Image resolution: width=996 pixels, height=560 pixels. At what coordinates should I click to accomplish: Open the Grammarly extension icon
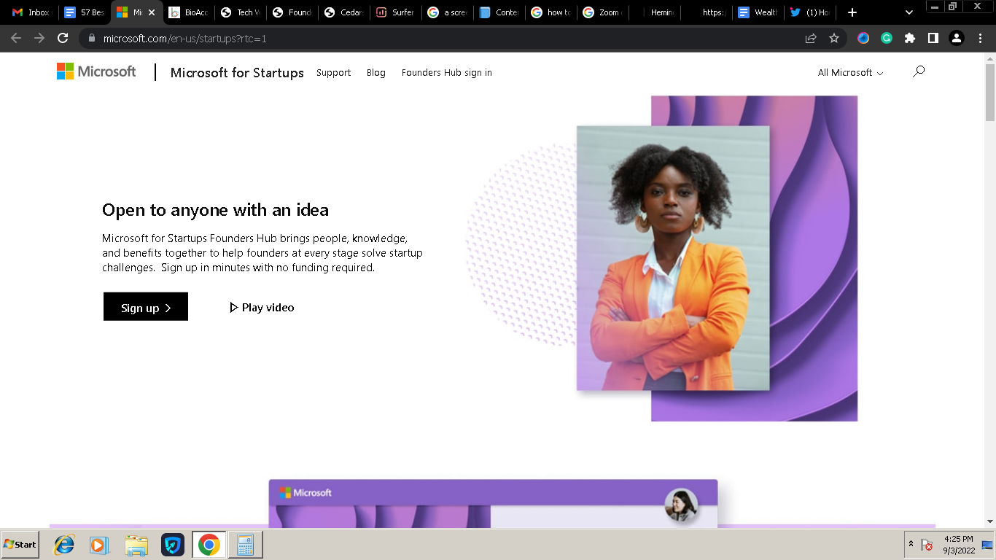click(x=887, y=38)
